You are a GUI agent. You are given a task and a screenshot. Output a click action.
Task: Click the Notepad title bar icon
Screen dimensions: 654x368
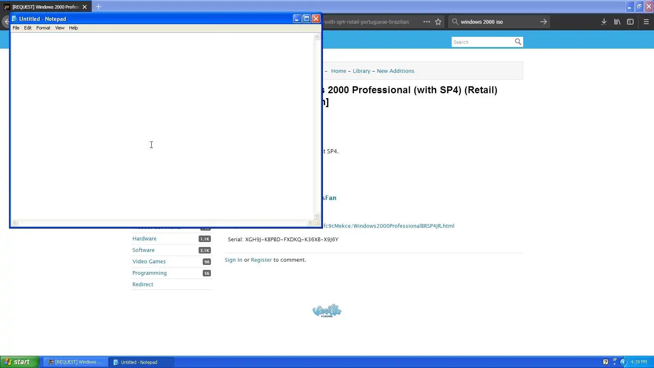pyautogui.click(x=14, y=19)
